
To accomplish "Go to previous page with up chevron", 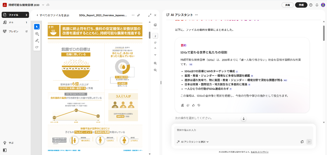I will [x=155, y=48].
